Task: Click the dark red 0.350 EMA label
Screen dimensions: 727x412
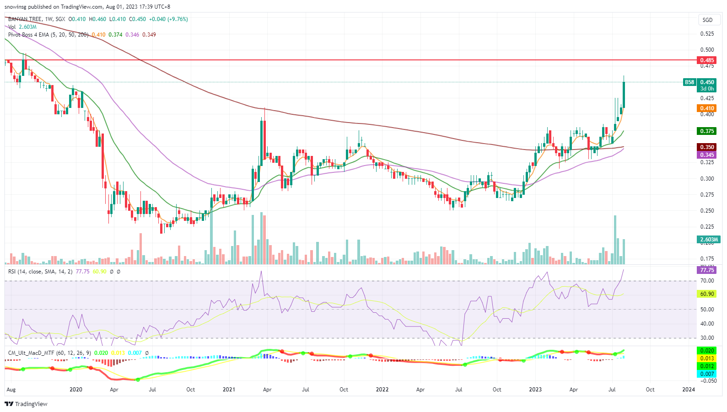Action: point(707,147)
